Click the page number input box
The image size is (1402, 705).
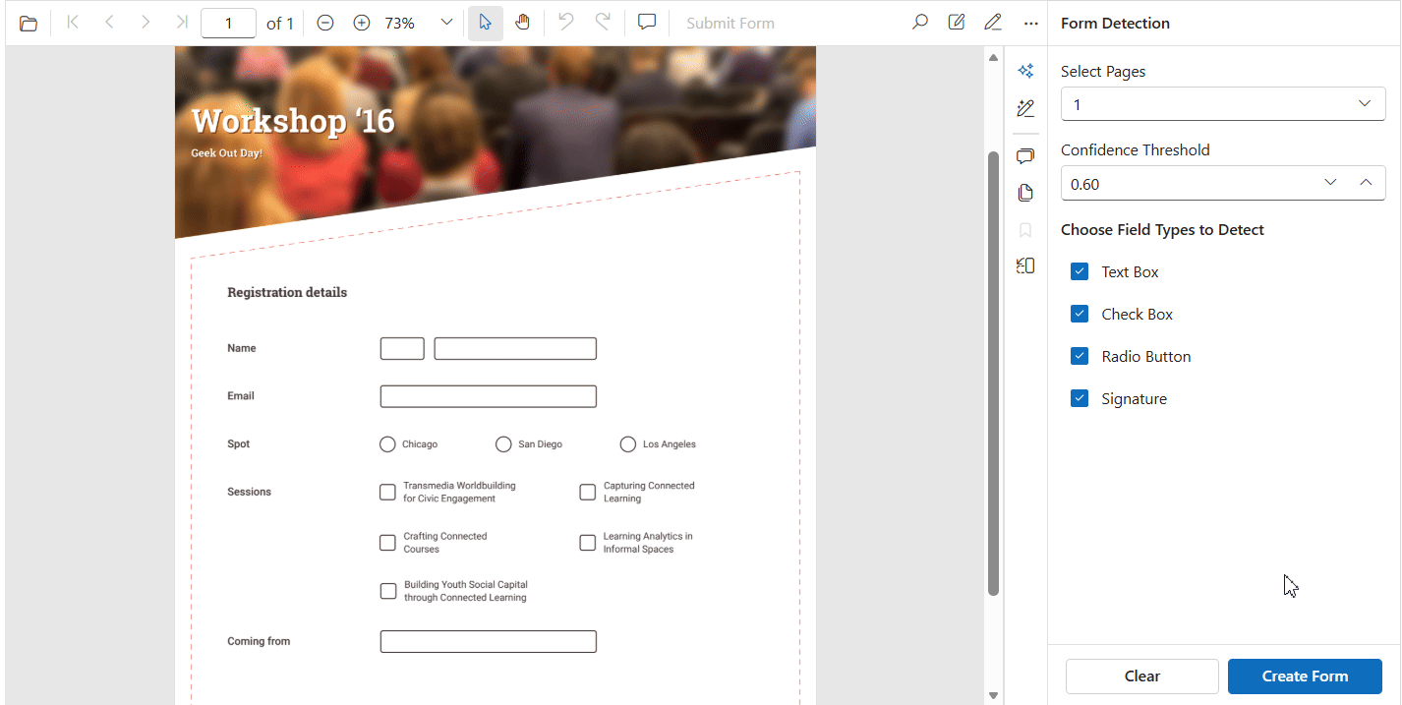tap(228, 23)
